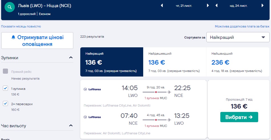Click Lufthansa logo on return flight
The width and height of the screenshot is (271, 140).
click(92, 117)
